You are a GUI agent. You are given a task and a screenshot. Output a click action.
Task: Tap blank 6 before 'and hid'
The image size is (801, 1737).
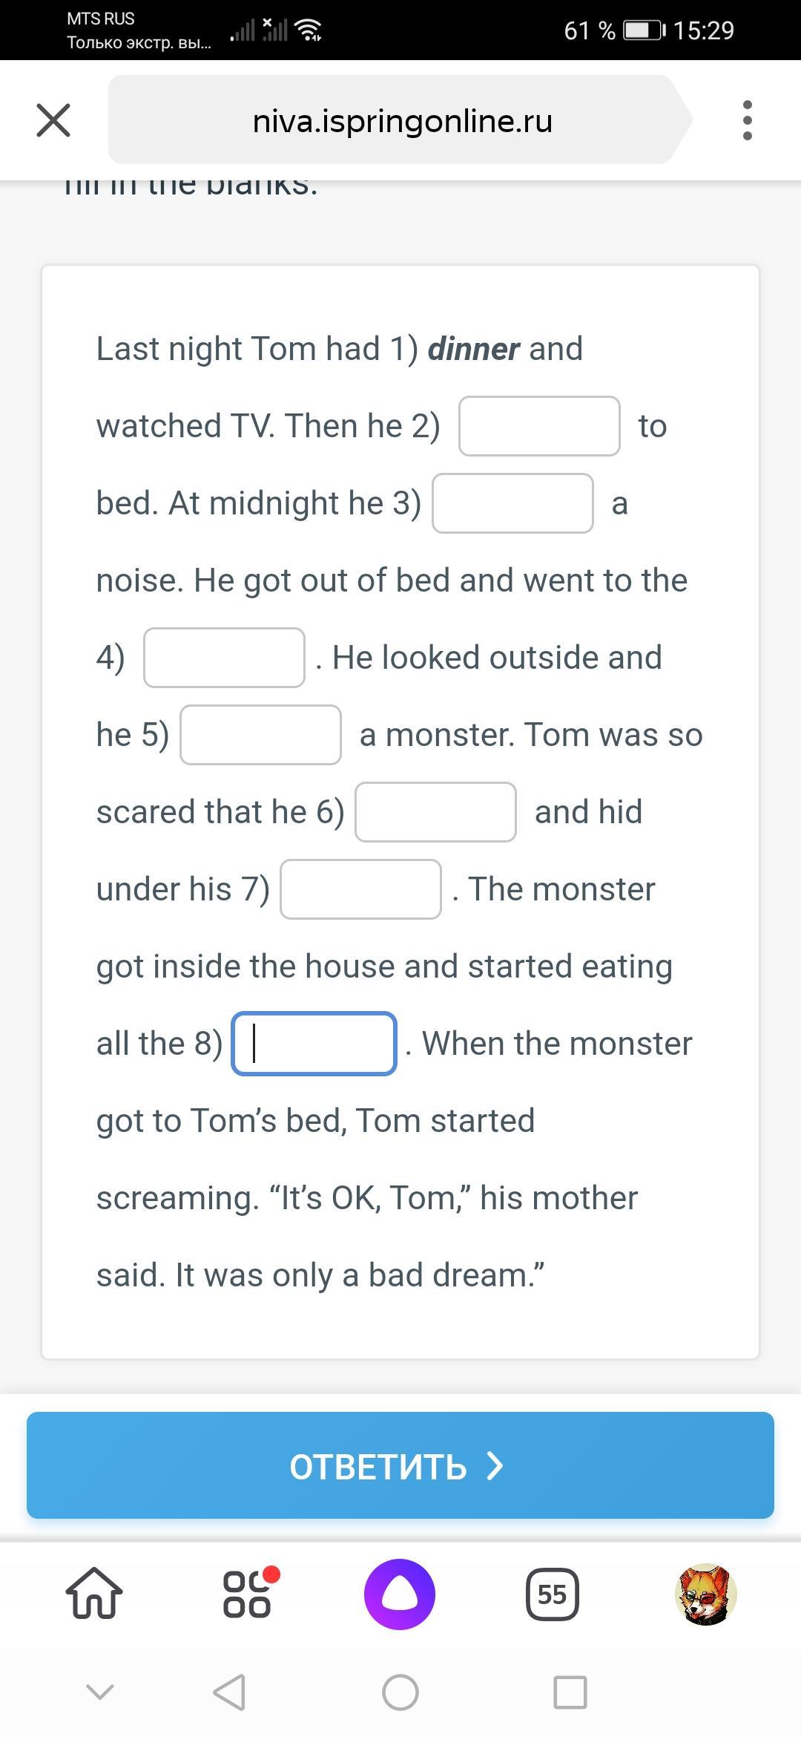[x=435, y=812]
